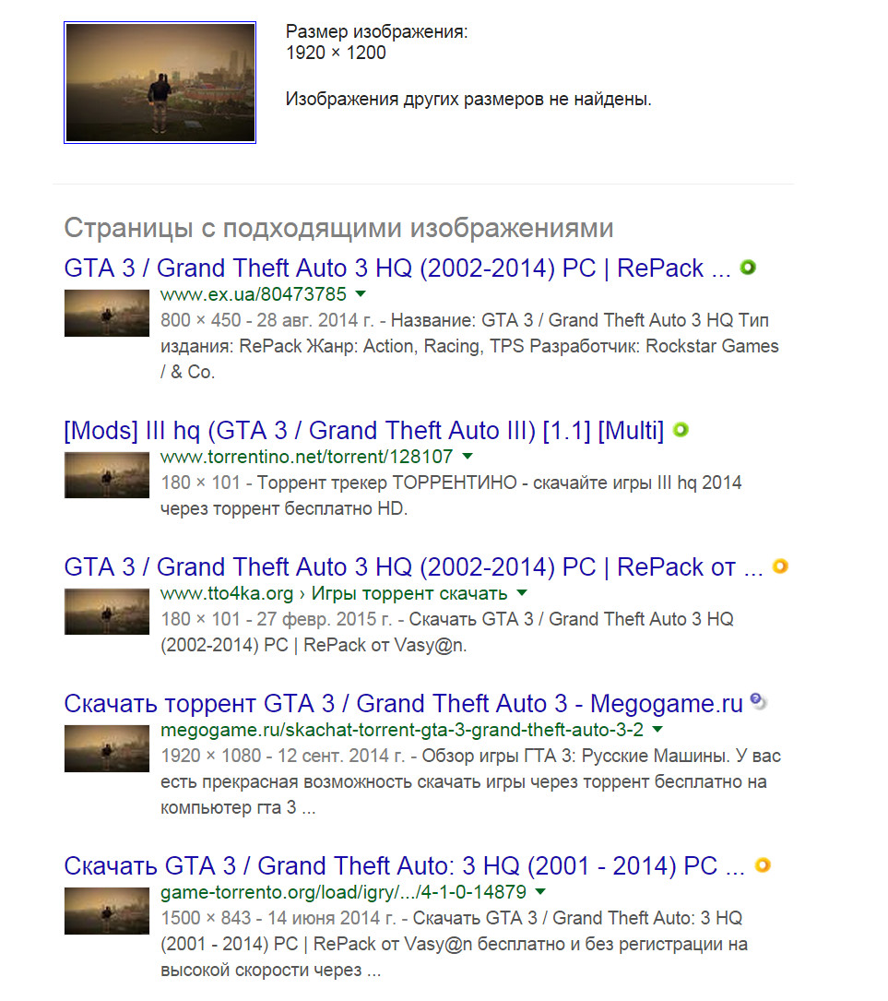Expand dropdown arrow next to game-torrento.org URL
Screen dimensions: 888x1001
click(x=540, y=892)
